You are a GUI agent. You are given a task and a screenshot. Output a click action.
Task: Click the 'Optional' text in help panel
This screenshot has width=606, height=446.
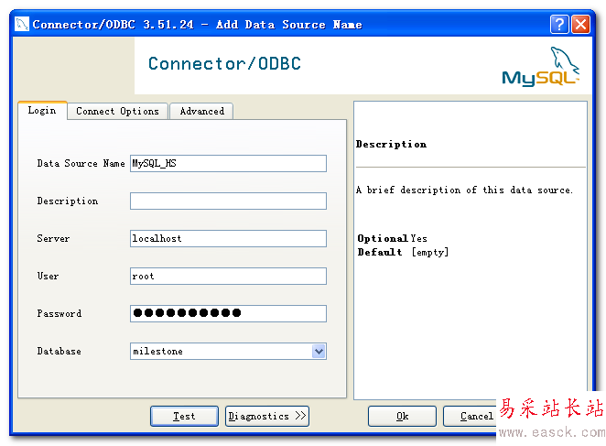[383, 238]
